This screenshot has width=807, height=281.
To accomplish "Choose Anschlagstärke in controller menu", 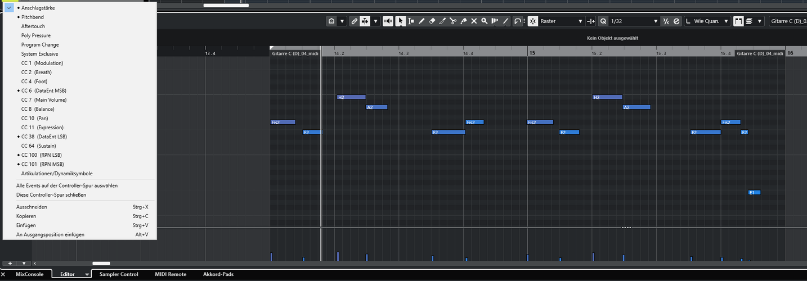I will [79, 8].
